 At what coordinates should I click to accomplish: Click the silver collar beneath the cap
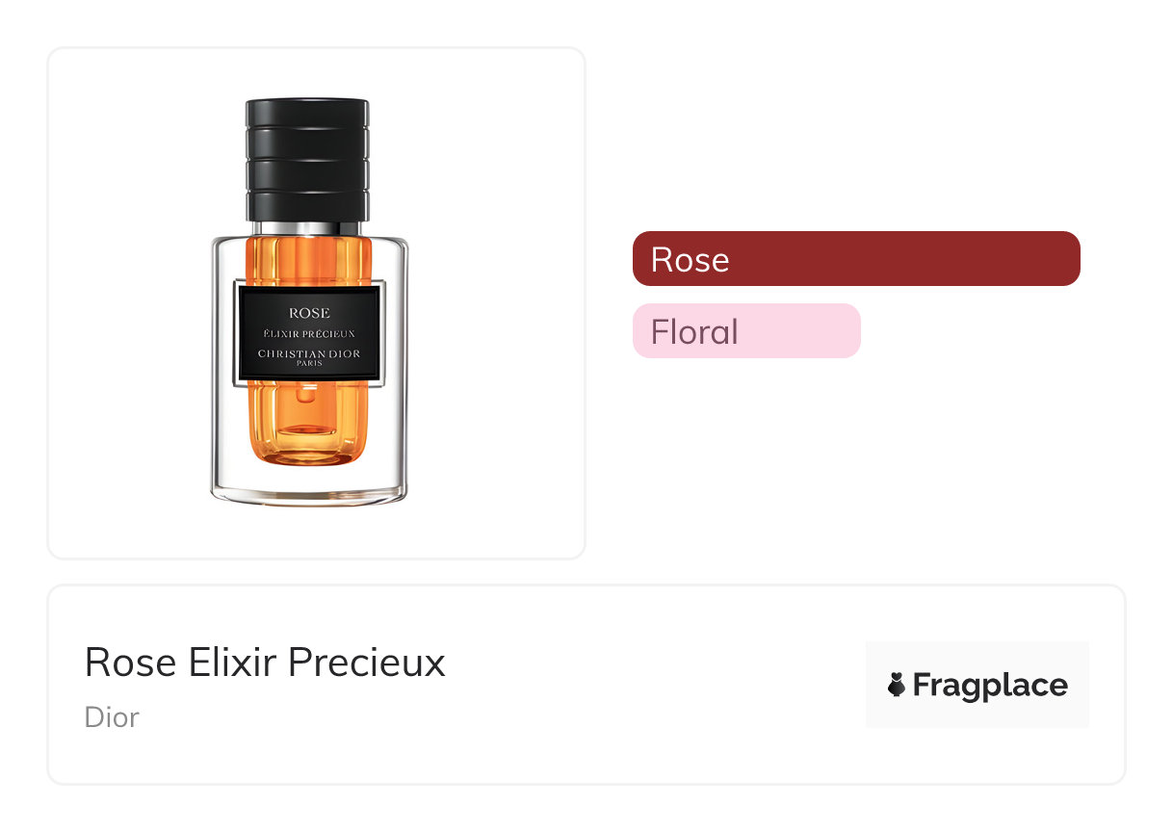(x=308, y=228)
